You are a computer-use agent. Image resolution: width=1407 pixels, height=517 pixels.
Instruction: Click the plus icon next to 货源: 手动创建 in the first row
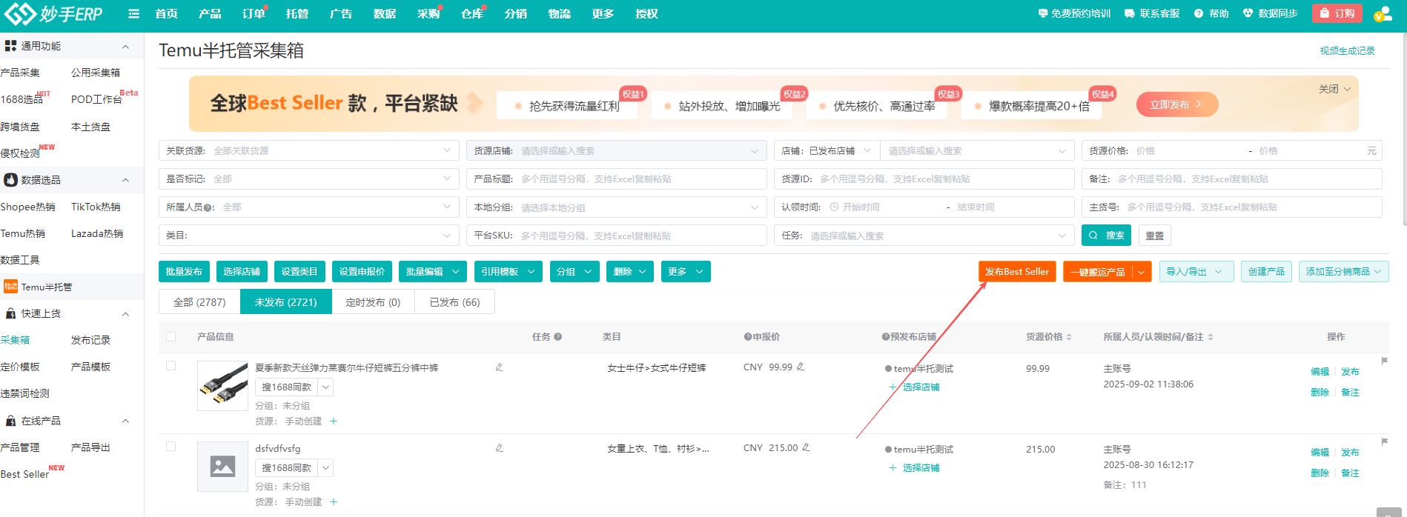pos(334,421)
